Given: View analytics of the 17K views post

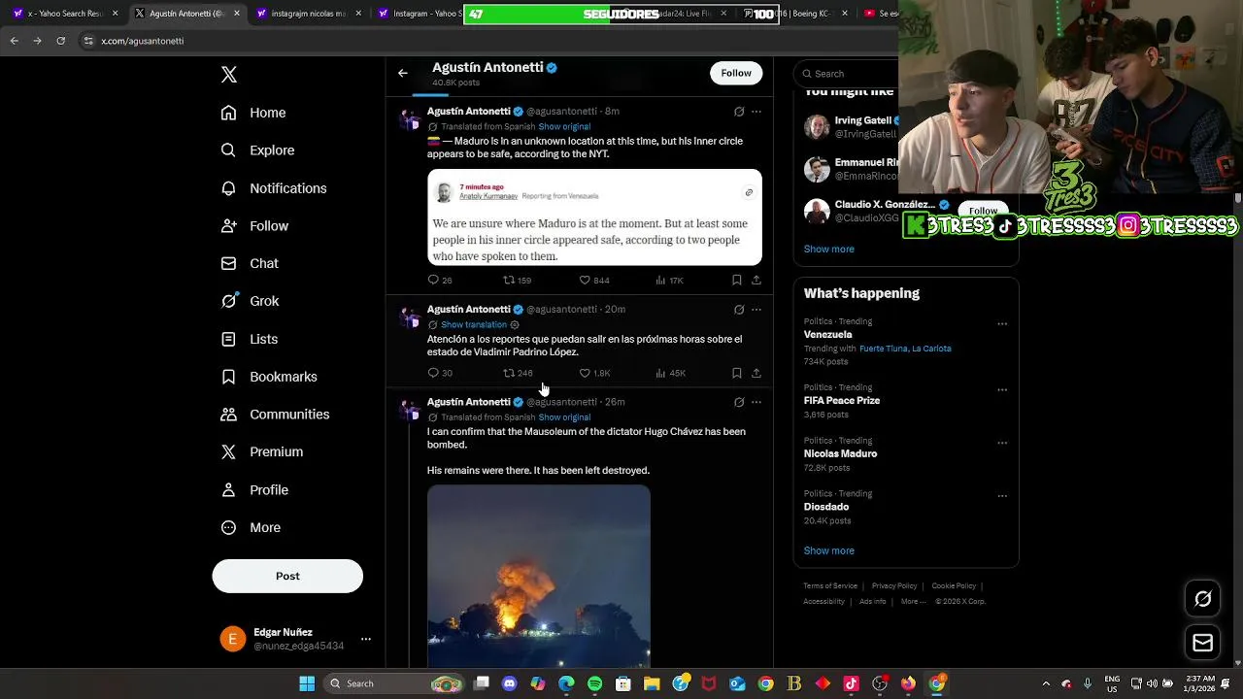Looking at the screenshot, I should (x=670, y=281).
